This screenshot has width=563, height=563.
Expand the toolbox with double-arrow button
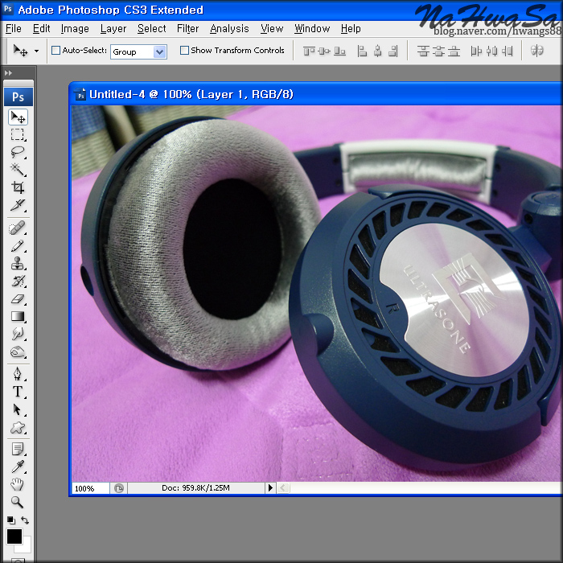coord(9,73)
